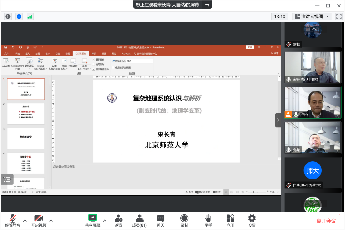The height and width of the screenshot is (230, 345).
Task: Click zoom in plus on zoom slider
Action: (x=268, y=192)
